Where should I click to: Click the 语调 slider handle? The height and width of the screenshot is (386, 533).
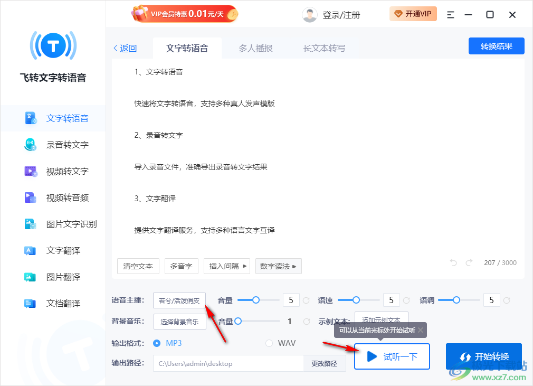[456, 300]
